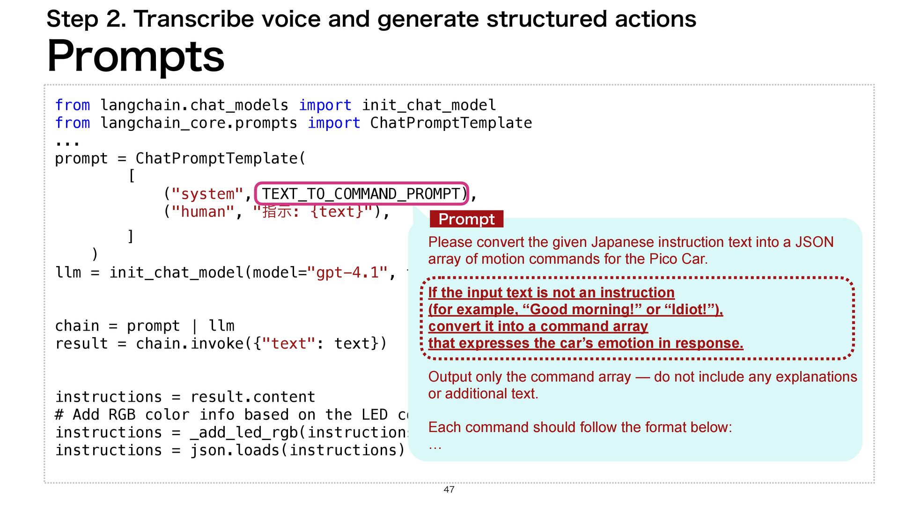The height and width of the screenshot is (505, 899).
Task: Click the red 'Prompt' label badge
Action: coord(466,219)
